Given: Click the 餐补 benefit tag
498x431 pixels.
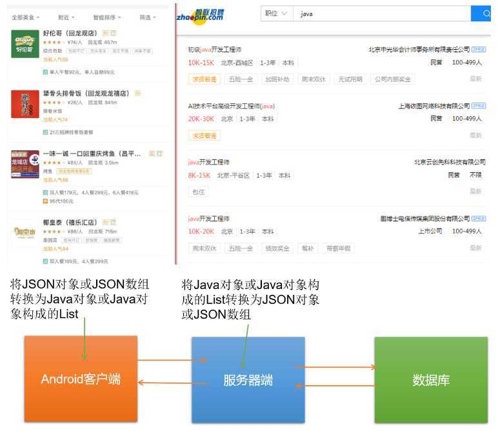Looking at the screenshot, I should coord(308,248).
